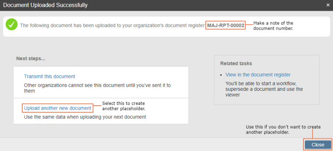
Task: Dismiss dialog with the title bar X
Action: pyautogui.click(x=328, y=5)
